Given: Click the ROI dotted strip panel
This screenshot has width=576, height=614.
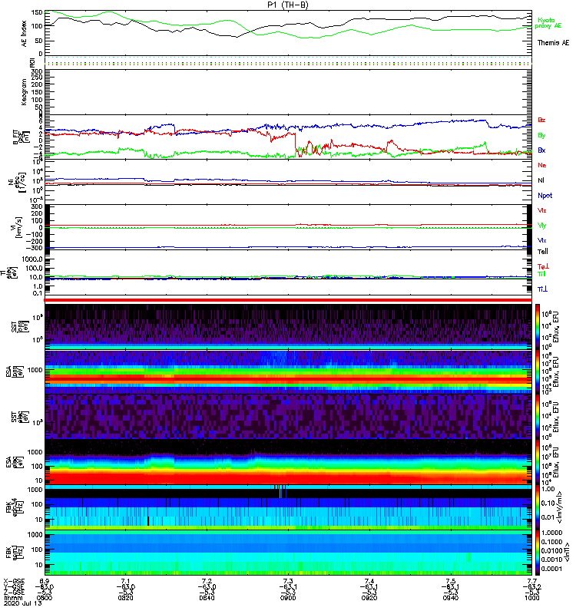Looking at the screenshot, I should point(288,62).
